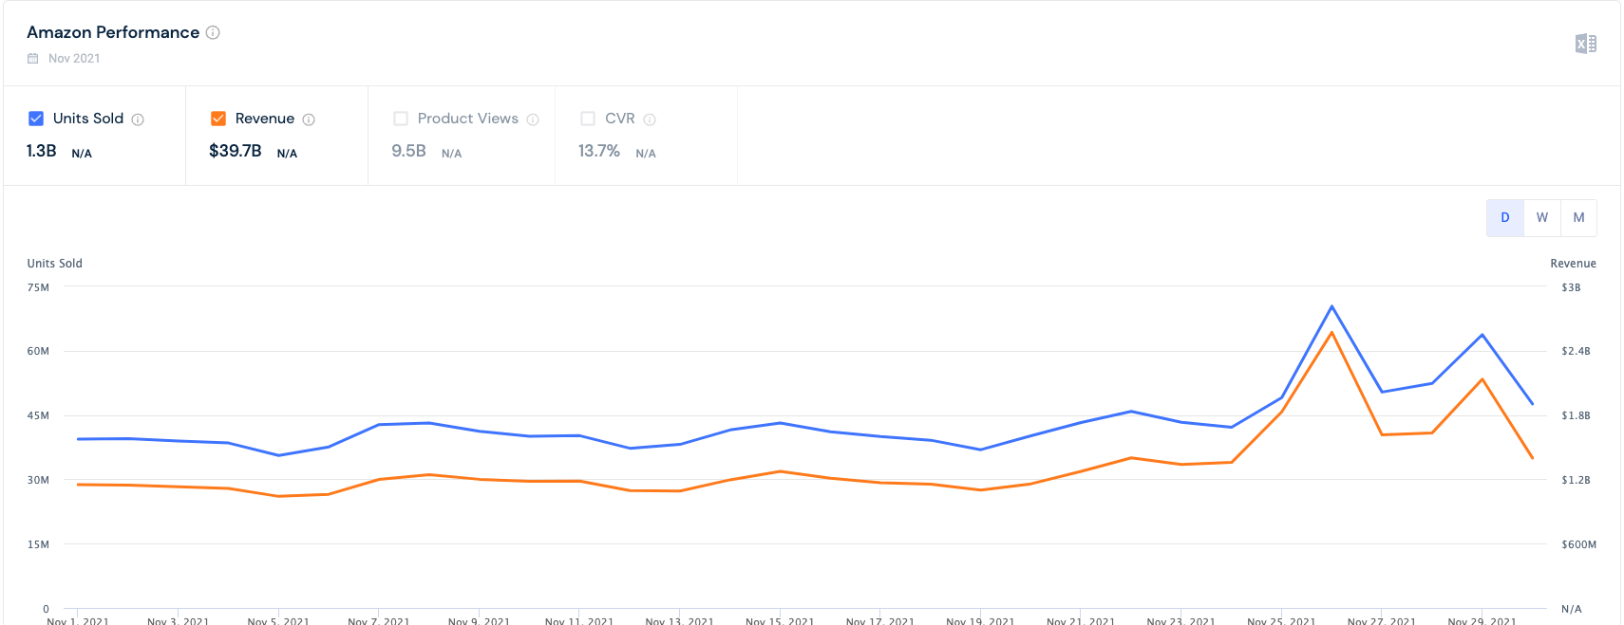The image size is (1624, 625).
Task: Enable the CVR checkbox
Action: tap(588, 119)
